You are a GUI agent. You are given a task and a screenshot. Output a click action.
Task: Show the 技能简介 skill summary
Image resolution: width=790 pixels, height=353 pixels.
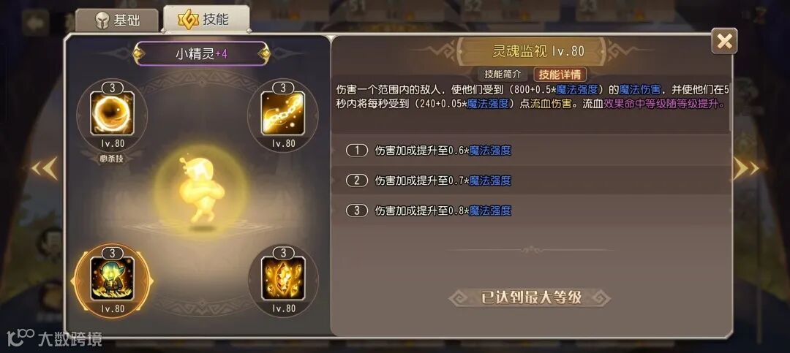503,74
